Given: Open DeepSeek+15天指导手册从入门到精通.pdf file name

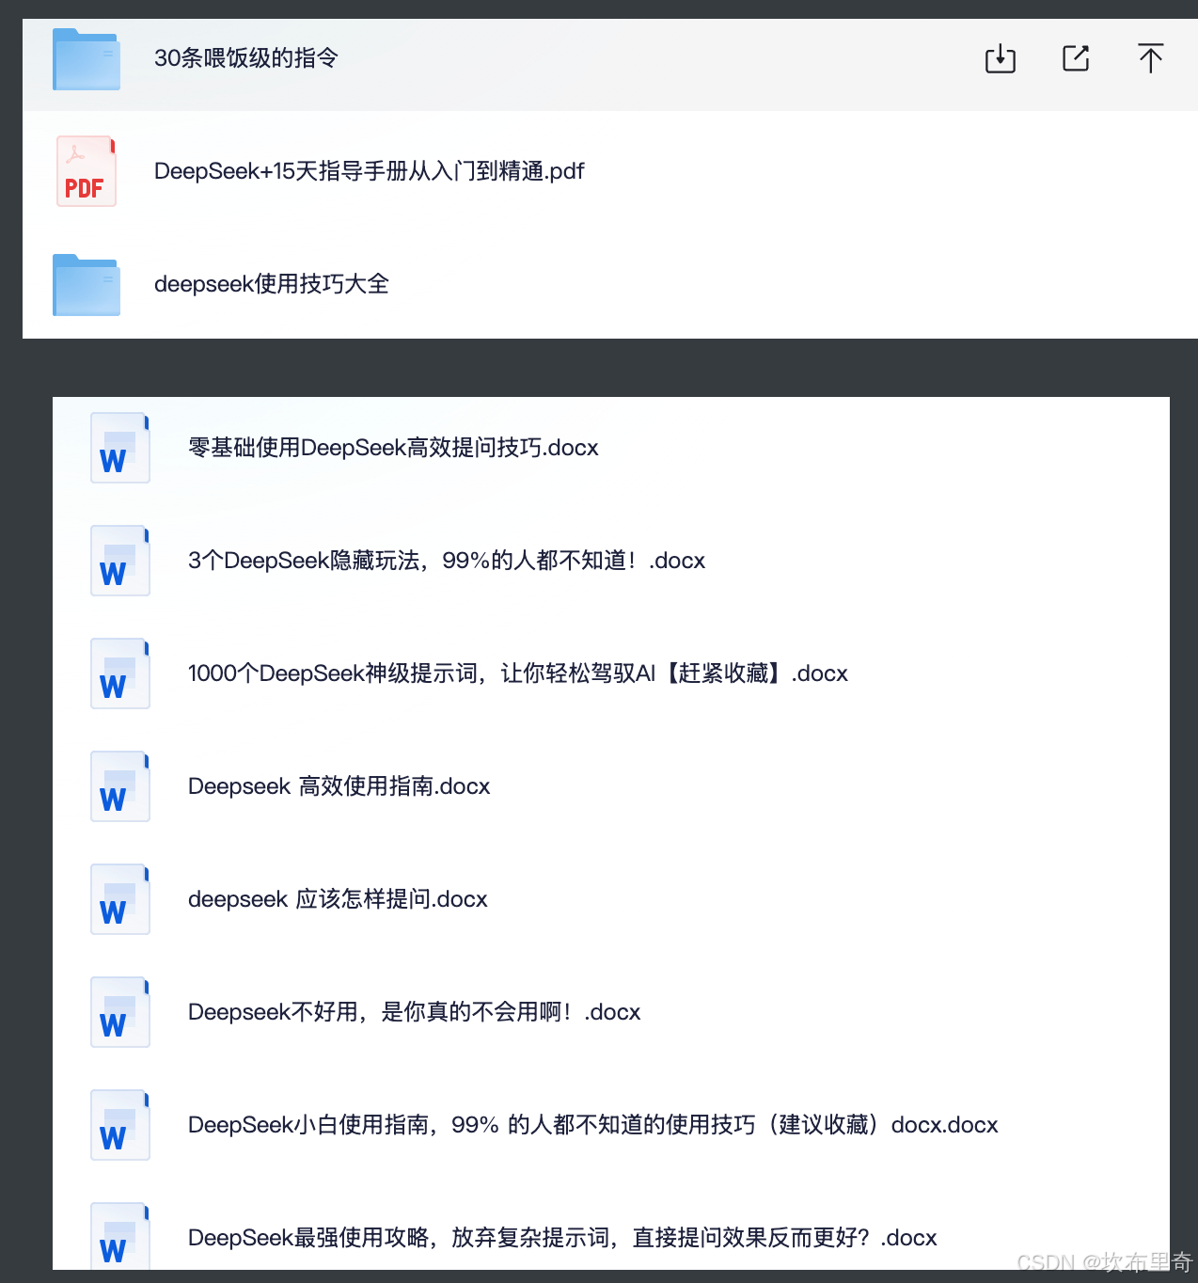Looking at the screenshot, I should coord(370,171).
